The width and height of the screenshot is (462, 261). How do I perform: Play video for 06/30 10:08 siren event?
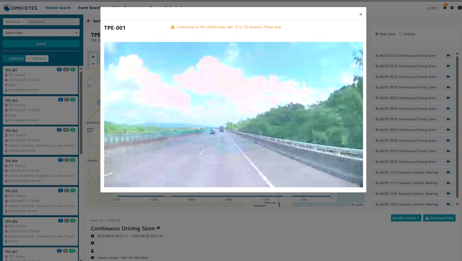(448, 140)
